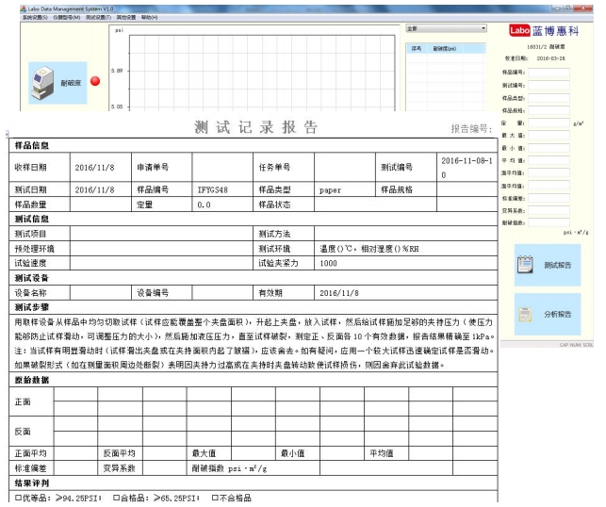Click the 试验夹紧力 value 1000

[x=328, y=264]
